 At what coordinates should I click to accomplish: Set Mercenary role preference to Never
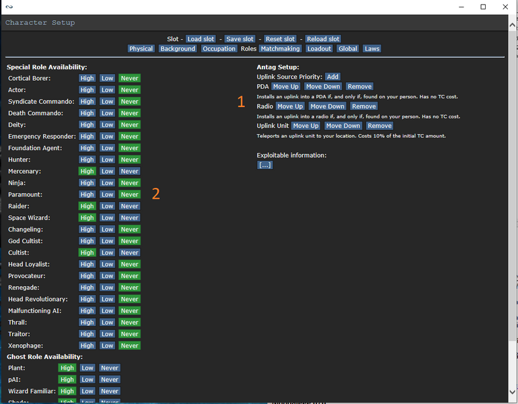[x=129, y=171]
